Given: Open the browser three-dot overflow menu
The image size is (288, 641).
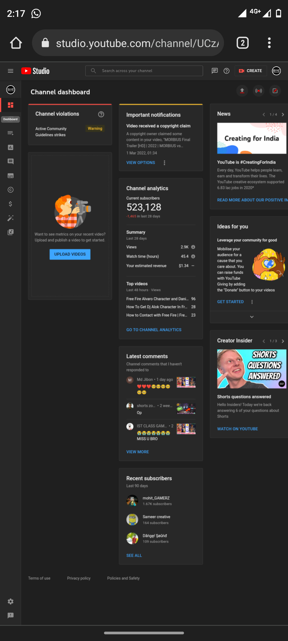Looking at the screenshot, I should (269, 43).
